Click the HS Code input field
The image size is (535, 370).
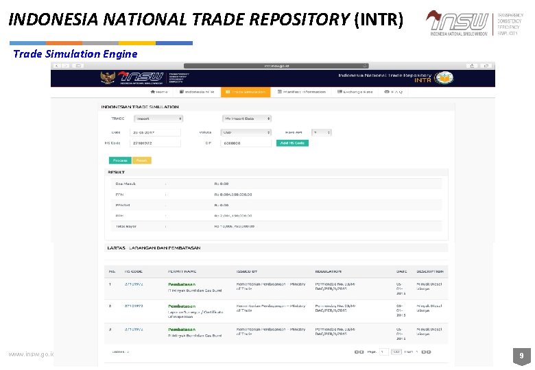pyautogui.click(x=155, y=143)
